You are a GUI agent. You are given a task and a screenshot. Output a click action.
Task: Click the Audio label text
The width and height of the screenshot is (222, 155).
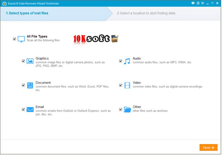click(x=137, y=58)
